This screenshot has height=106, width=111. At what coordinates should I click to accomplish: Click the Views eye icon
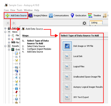coord(9,32)
